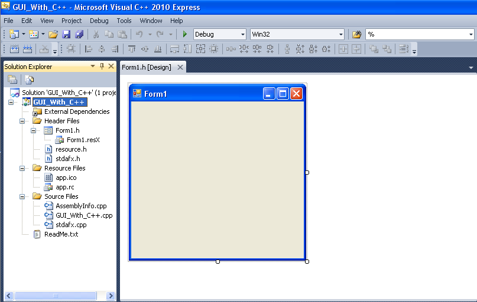Viewport: 477px width, 302px height.
Task: Switch to the Form1.h [Design] tab
Action: point(147,67)
